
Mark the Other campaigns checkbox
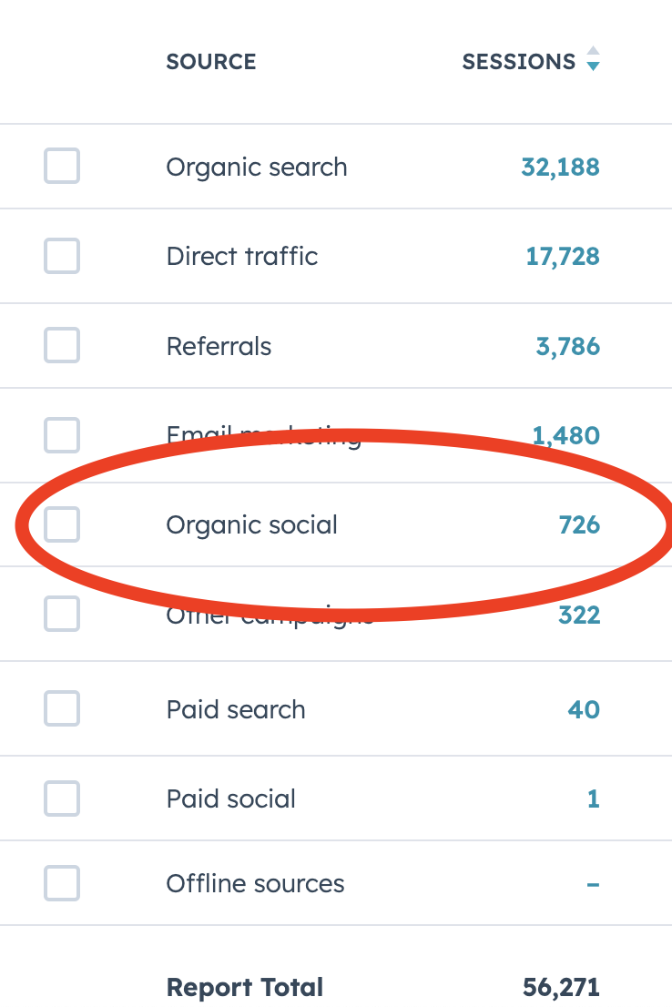click(x=62, y=615)
